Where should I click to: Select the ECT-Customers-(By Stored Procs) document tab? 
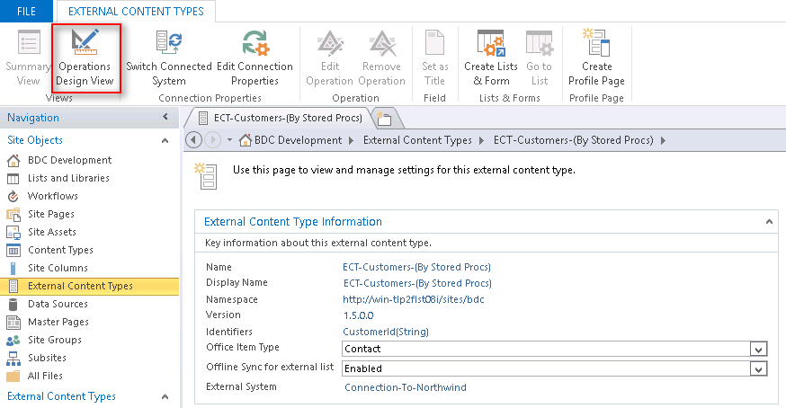[x=279, y=118]
